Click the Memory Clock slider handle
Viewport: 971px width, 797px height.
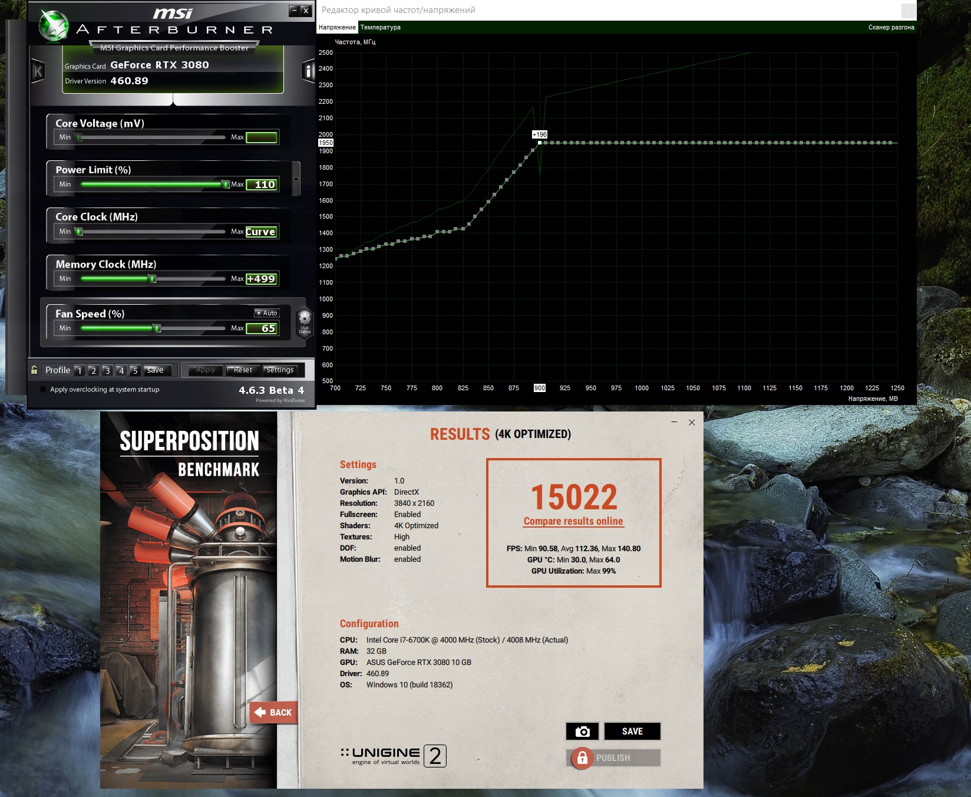coord(153,279)
